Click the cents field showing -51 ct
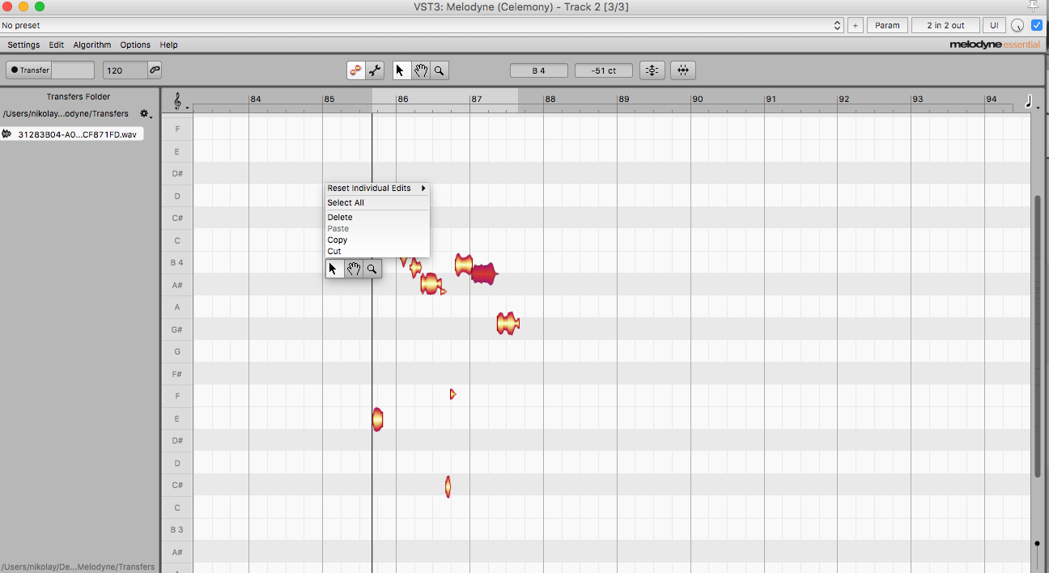Viewport: 1049px width, 573px height. pos(604,71)
